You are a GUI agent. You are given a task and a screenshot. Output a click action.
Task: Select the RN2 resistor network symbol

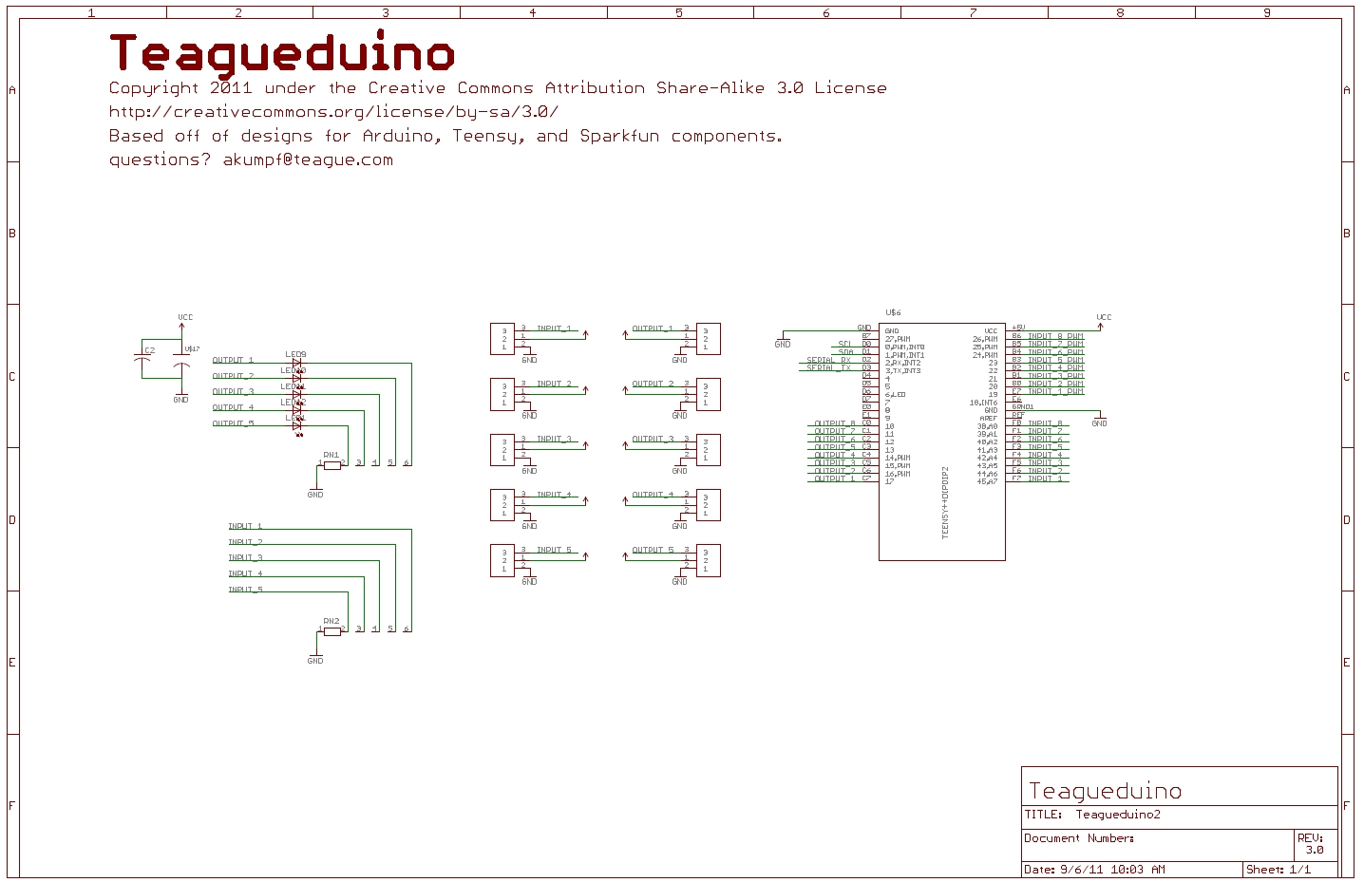332,630
